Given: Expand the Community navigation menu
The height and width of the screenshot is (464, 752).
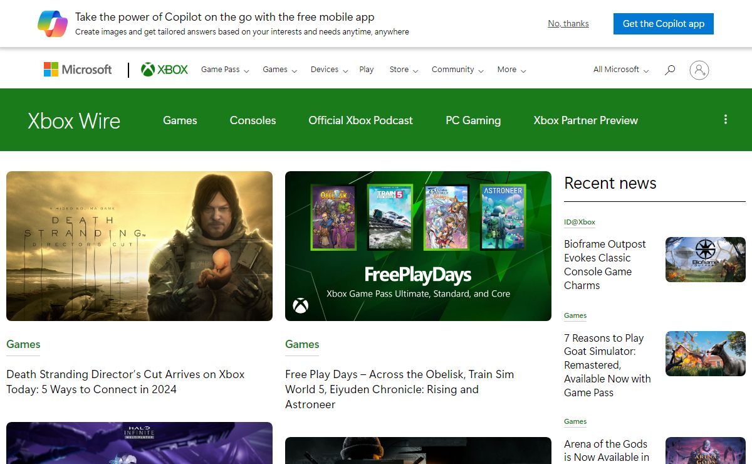Looking at the screenshot, I should [457, 70].
